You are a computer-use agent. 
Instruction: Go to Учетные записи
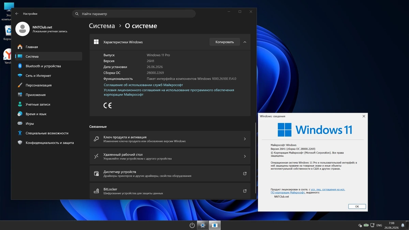(x=48, y=104)
